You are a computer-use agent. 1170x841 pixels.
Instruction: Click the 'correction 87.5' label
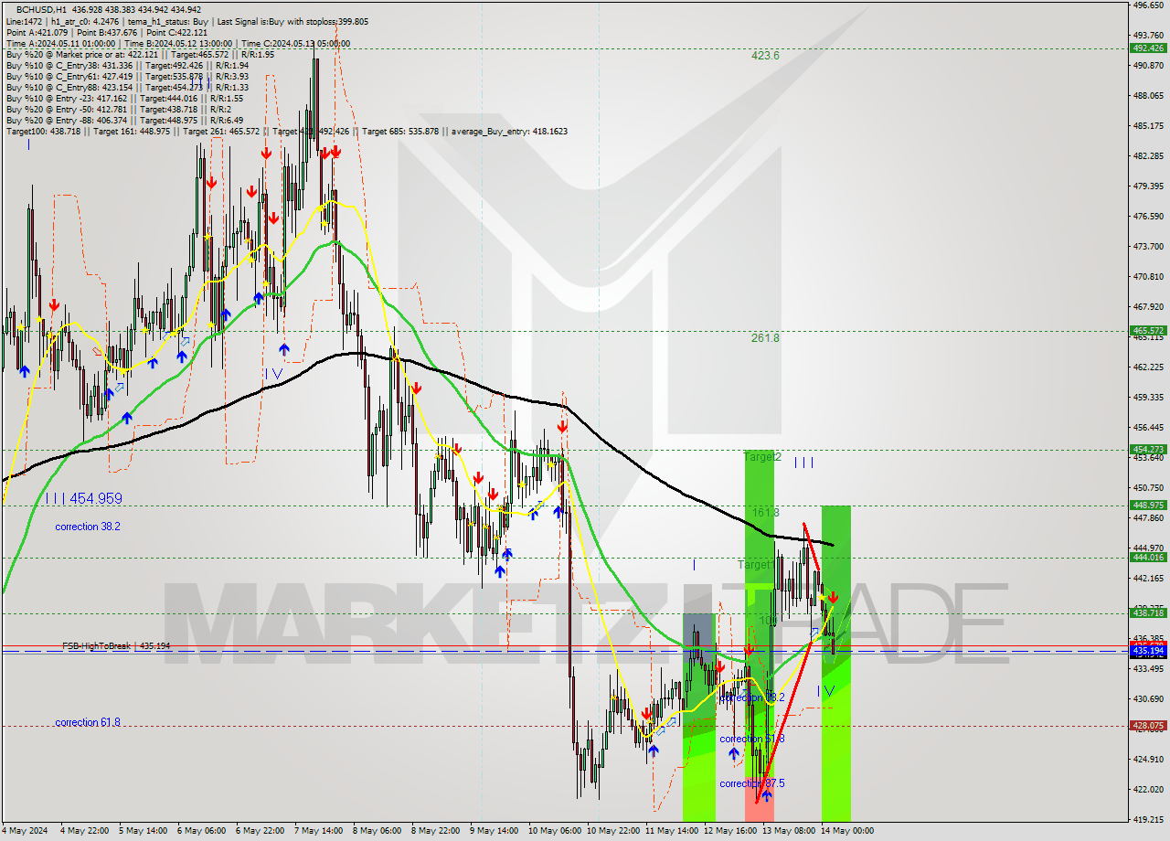[x=751, y=783]
